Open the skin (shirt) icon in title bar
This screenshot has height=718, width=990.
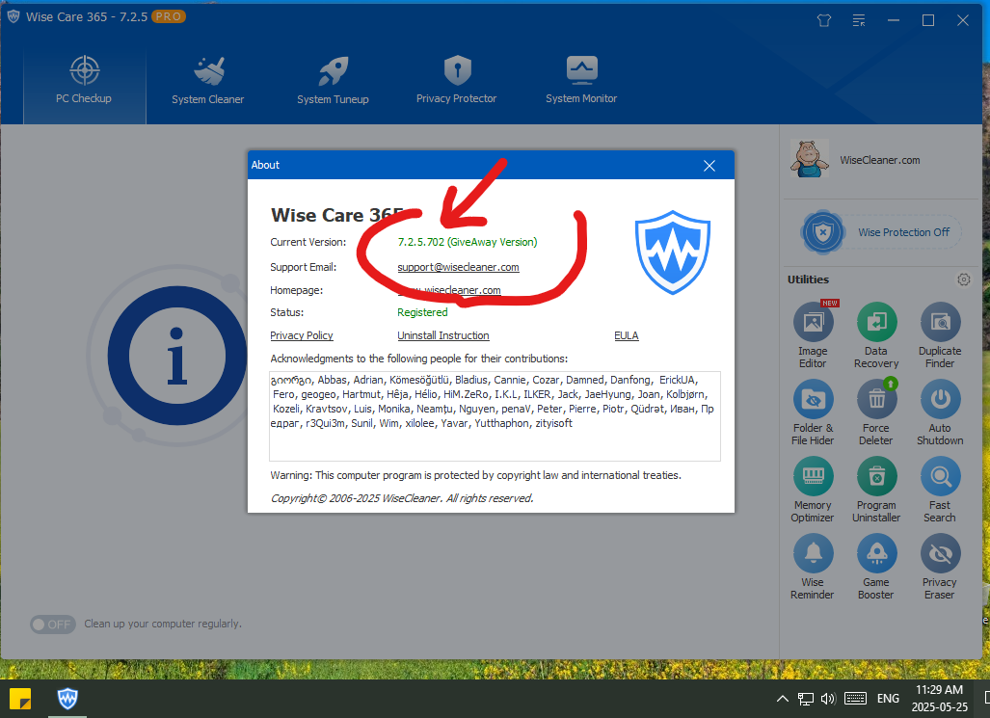[x=824, y=20]
